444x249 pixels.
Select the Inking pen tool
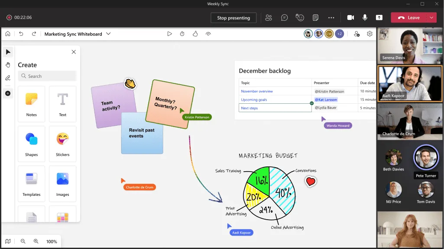[x=7, y=78]
